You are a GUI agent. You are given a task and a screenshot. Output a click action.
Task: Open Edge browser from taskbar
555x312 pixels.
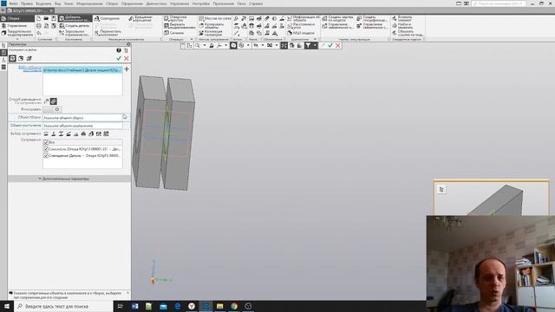tap(177, 306)
